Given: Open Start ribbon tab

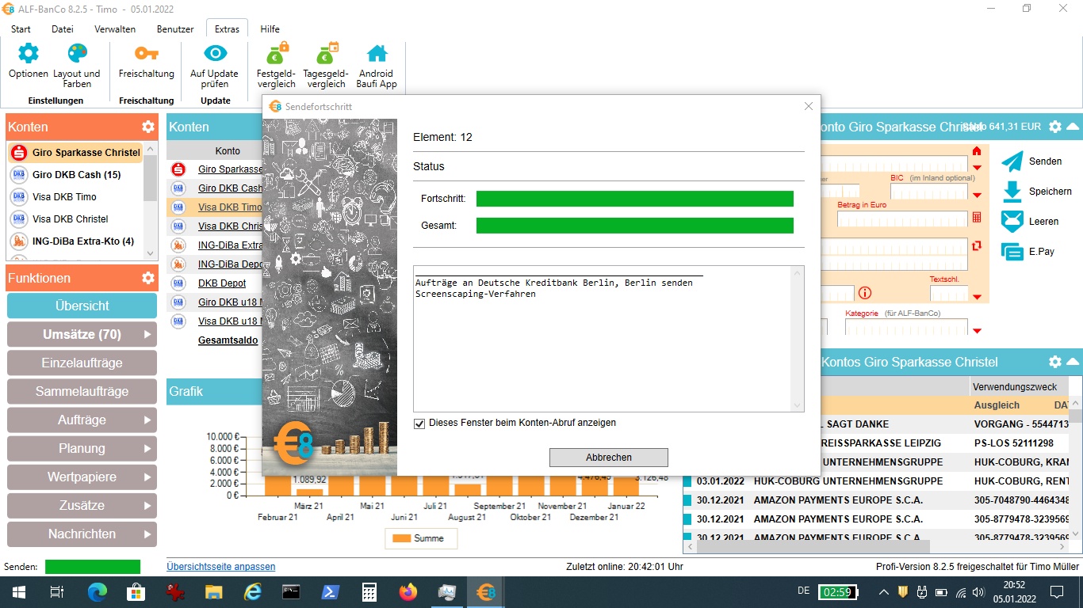Looking at the screenshot, I should coord(21,29).
